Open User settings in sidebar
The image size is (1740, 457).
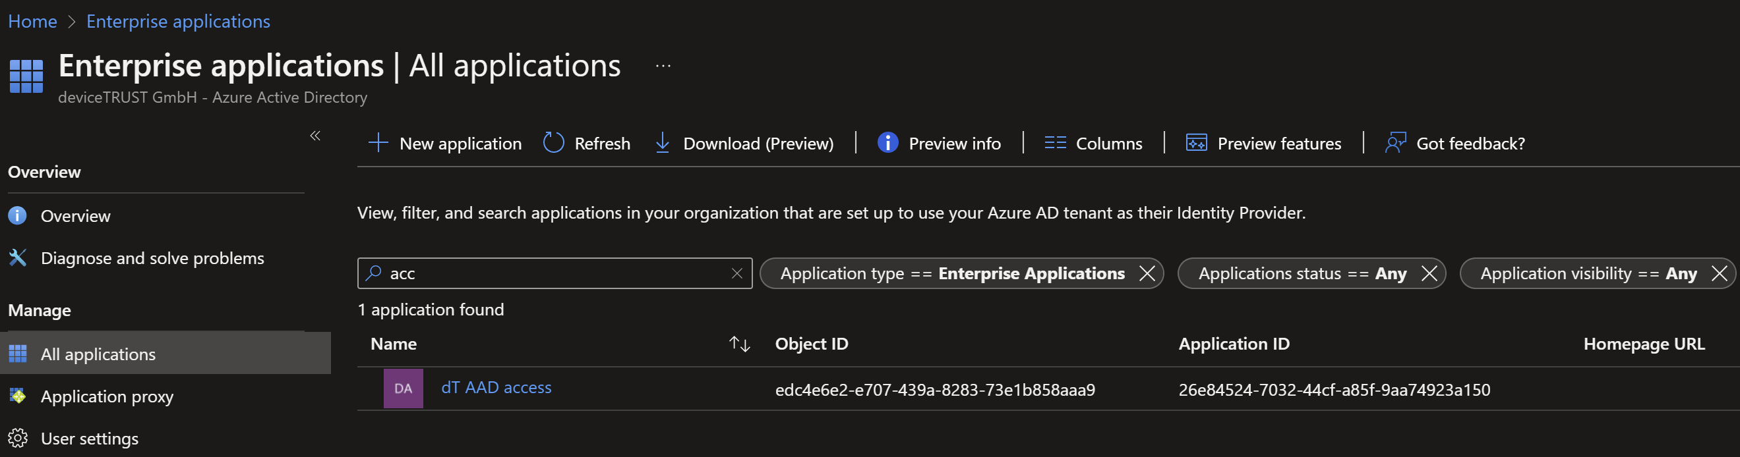click(89, 439)
